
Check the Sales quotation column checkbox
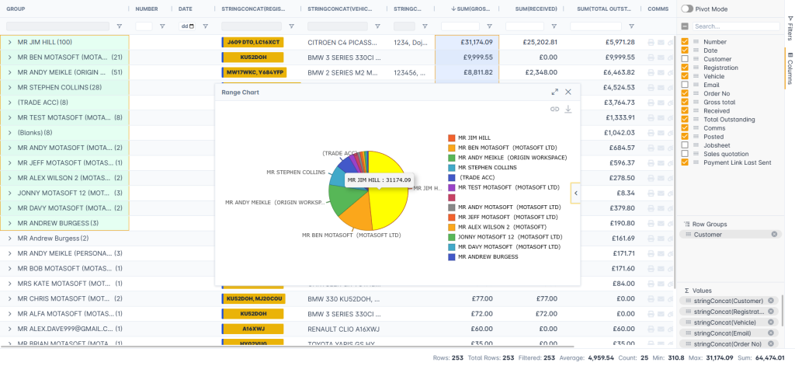pos(685,154)
